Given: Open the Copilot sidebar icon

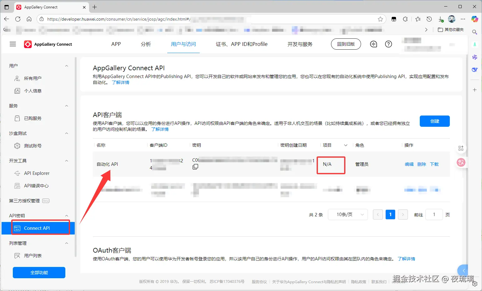Looking at the screenshot, I should (x=475, y=19).
